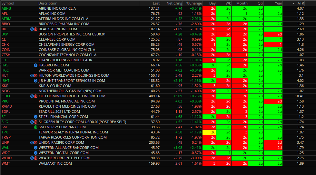Click the ODFL red phone icon
This screenshot has height=175, width=316.
pyautogui.click(x=36, y=96)
